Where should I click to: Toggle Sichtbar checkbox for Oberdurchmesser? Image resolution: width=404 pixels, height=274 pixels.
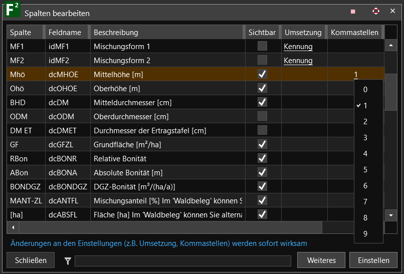tap(262, 116)
